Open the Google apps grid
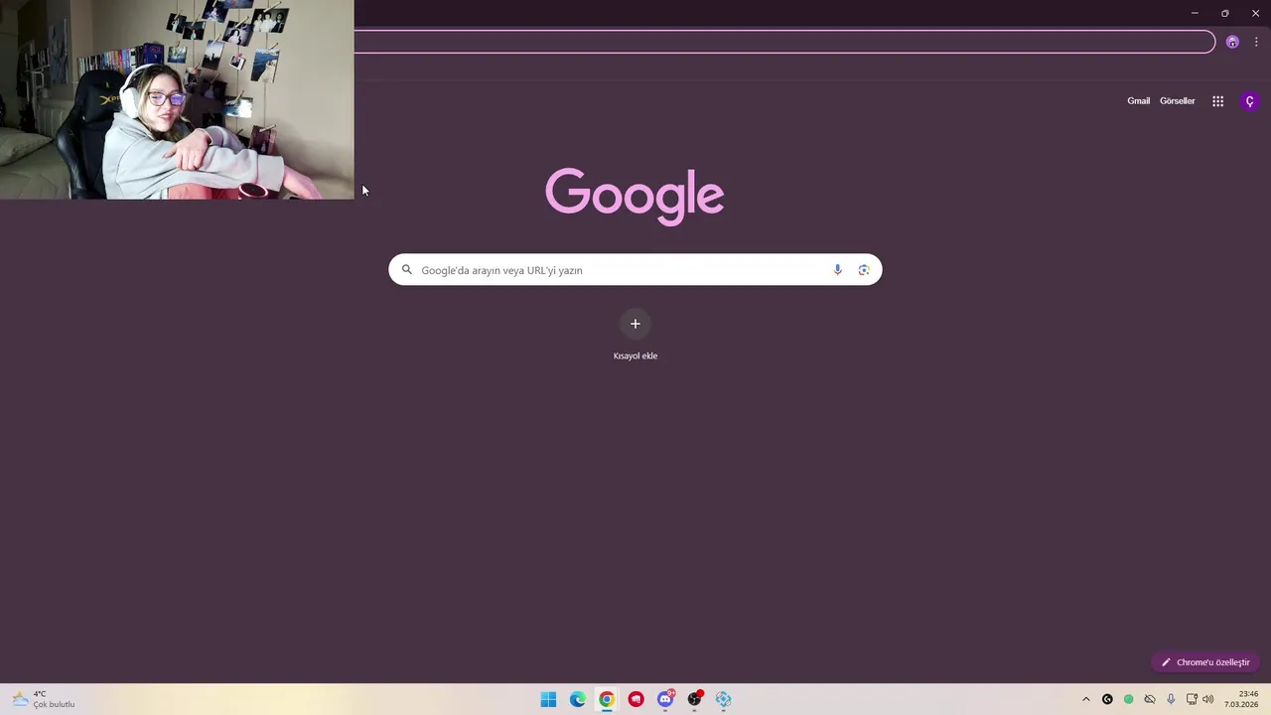The width and height of the screenshot is (1271, 715). pyautogui.click(x=1217, y=101)
